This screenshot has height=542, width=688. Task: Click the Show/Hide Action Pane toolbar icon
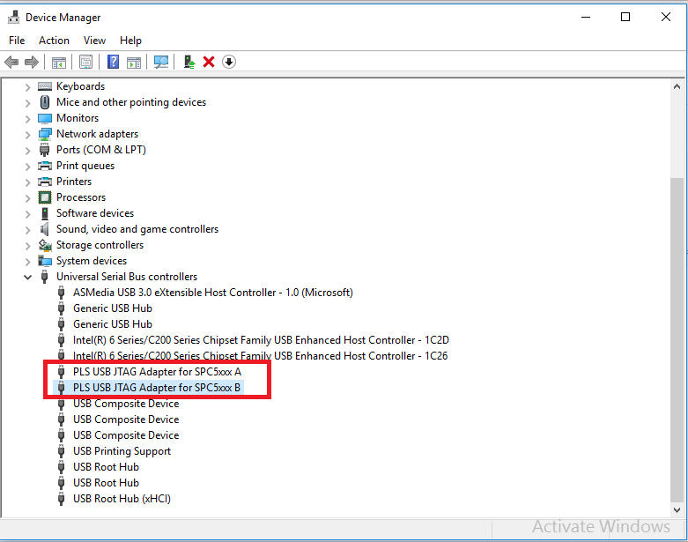pos(134,63)
